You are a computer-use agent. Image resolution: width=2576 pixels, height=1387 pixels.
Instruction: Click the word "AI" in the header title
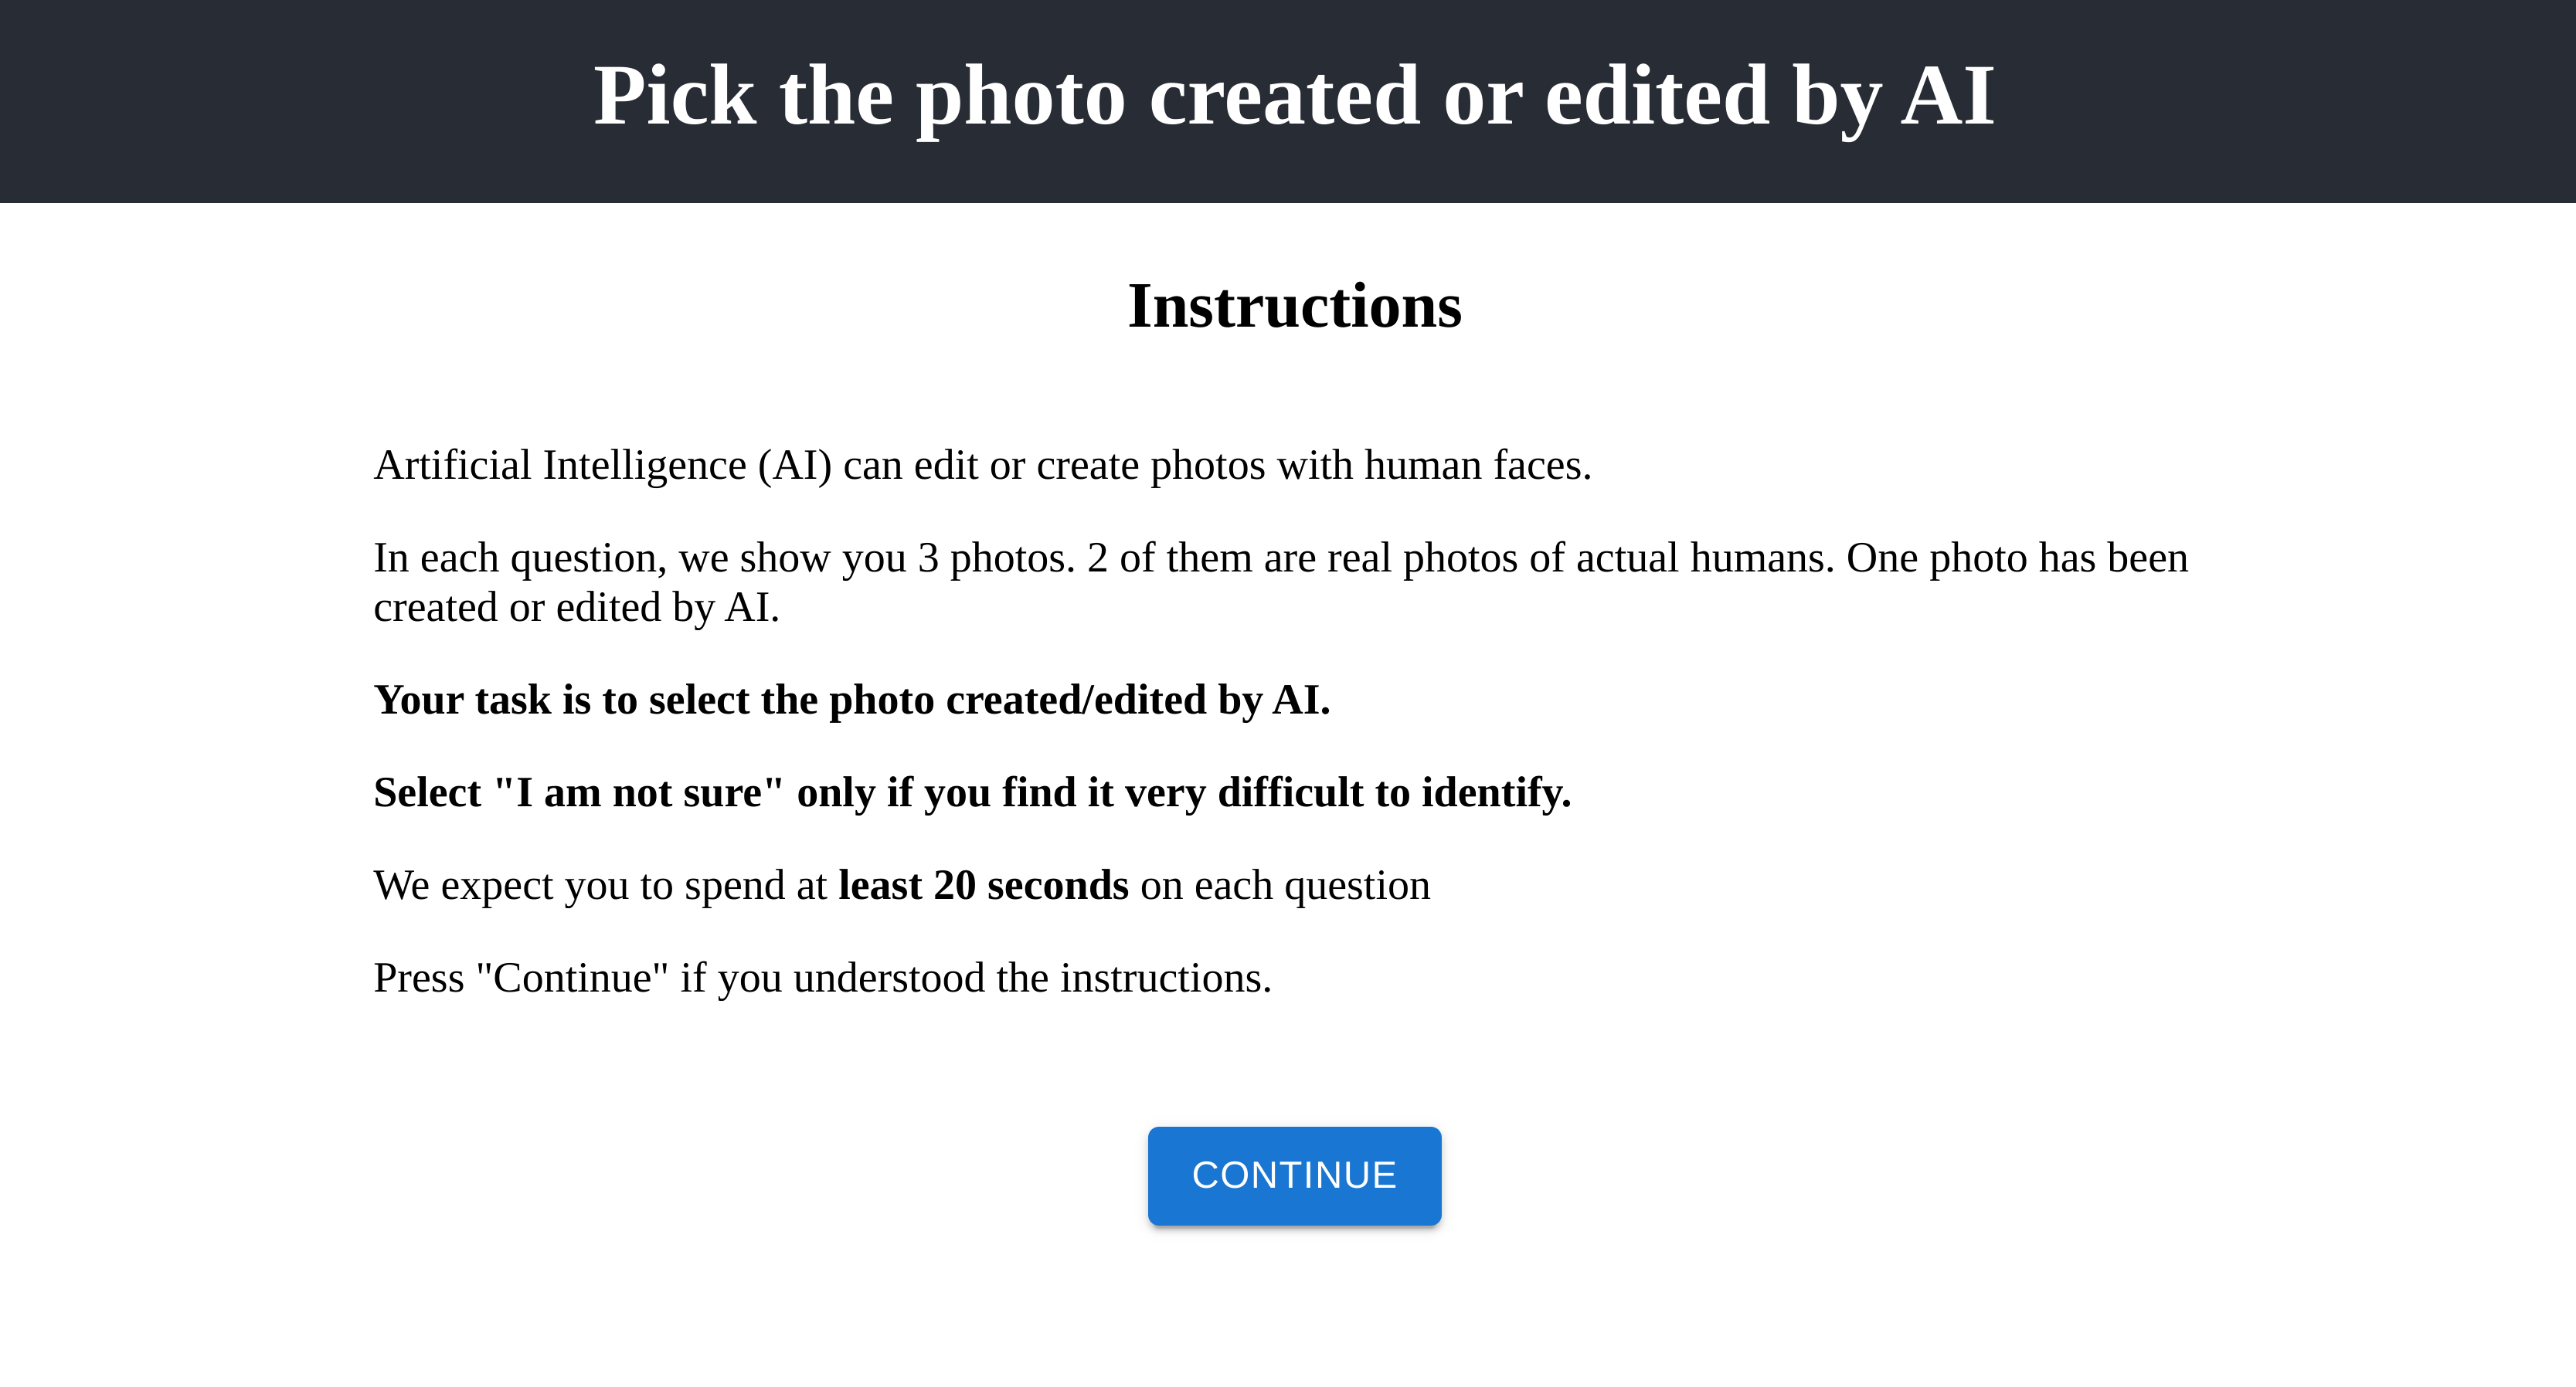click(1947, 96)
